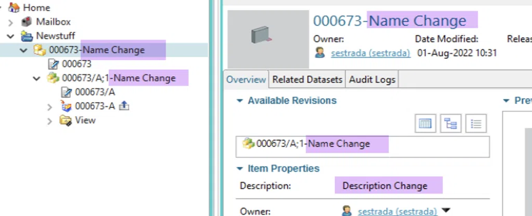Click the 01-Aug-2022 10:31 date value

(x=457, y=53)
